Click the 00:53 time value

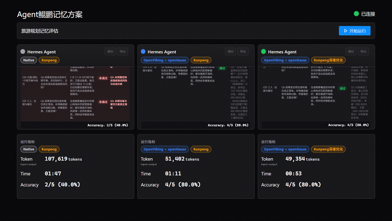293,174
